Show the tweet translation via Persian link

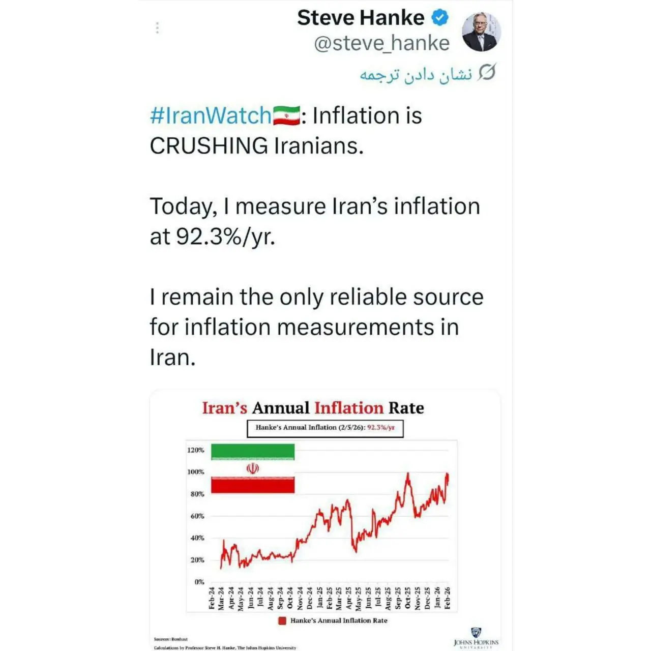point(416,75)
